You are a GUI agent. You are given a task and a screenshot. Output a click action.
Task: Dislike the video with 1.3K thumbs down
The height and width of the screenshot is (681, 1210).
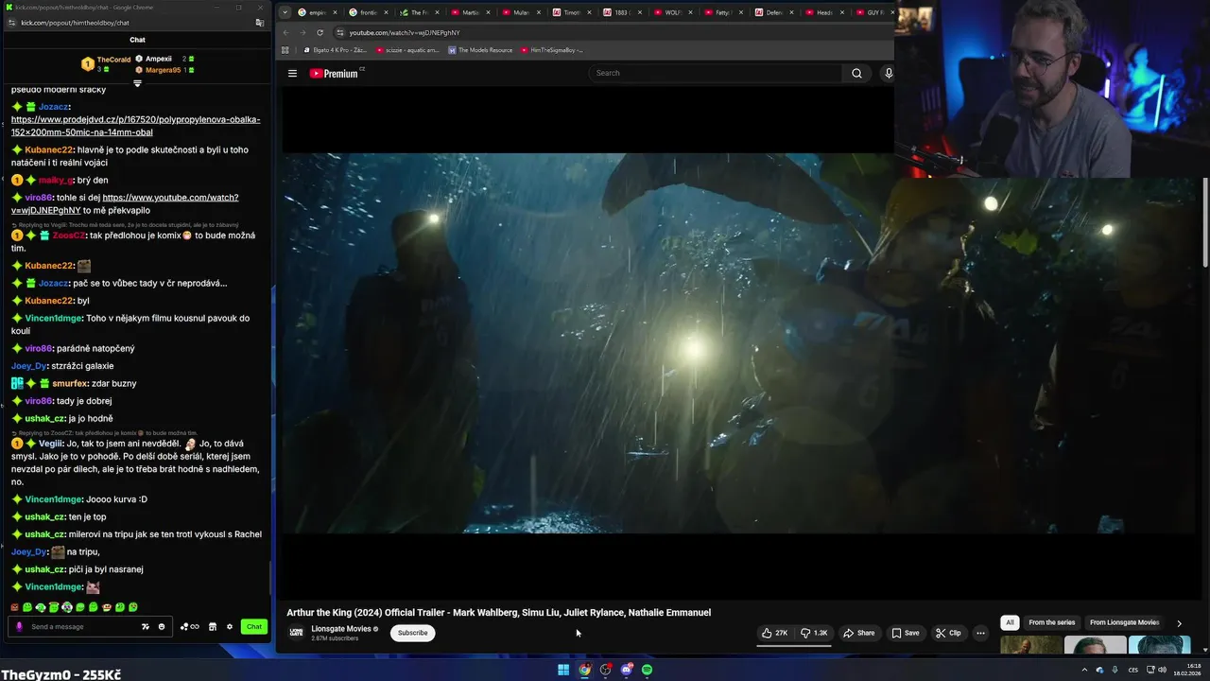[x=814, y=633]
